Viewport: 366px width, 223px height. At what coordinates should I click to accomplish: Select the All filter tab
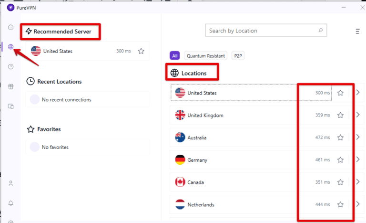pyautogui.click(x=175, y=56)
